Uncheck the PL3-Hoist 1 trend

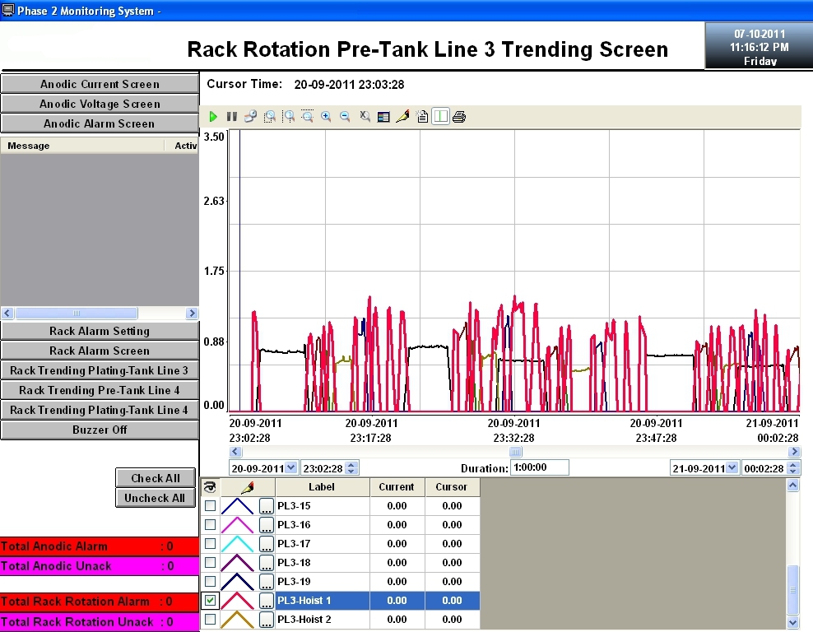[210, 601]
